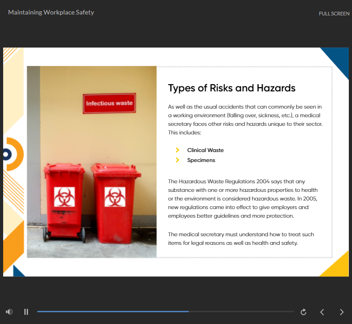Click the biohazard symbol on the left bin
Viewport: 352px width, 324px height.
point(64,197)
